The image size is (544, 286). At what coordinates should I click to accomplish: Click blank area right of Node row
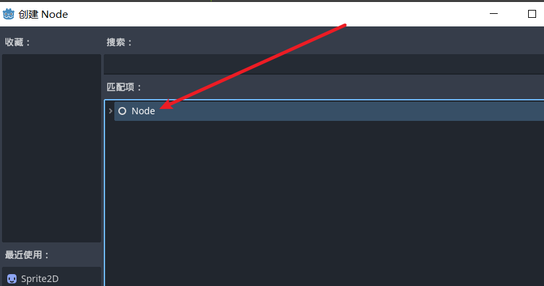tap(347, 111)
